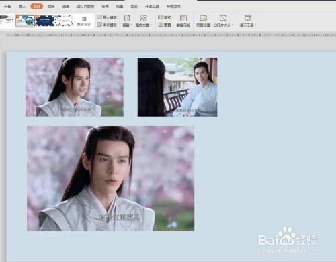Open 更多设计 more designs gallery
336x262 pixels.
click(84, 21)
